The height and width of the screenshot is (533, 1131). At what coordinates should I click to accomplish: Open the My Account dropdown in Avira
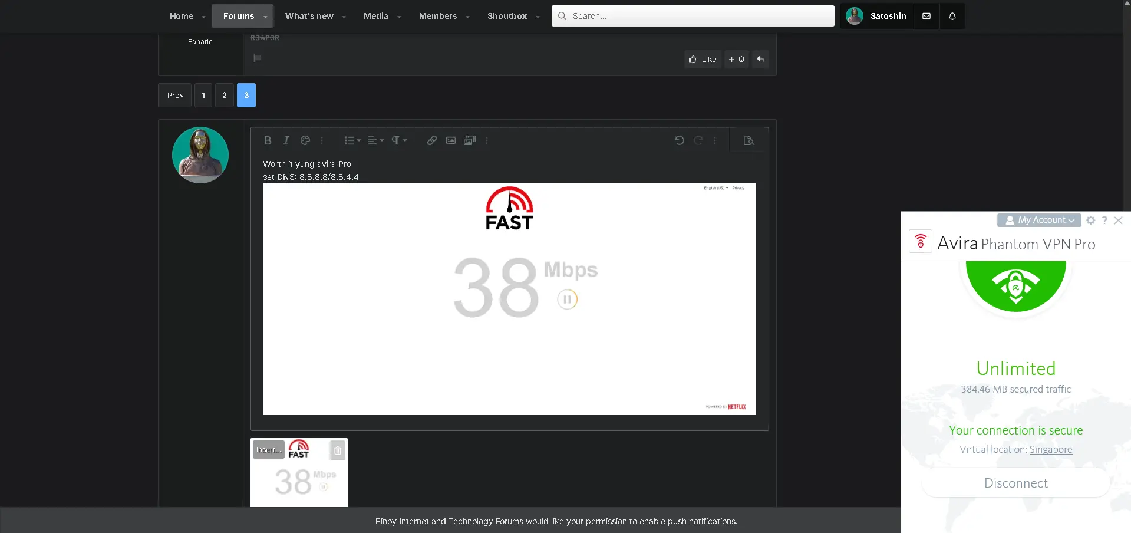(1039, 220)
